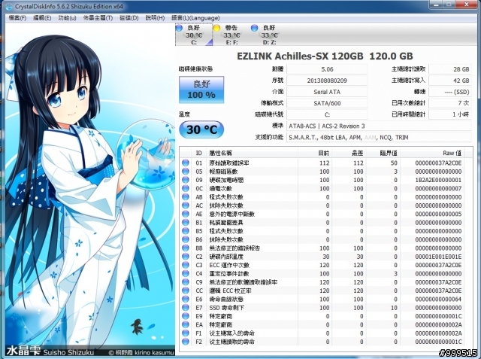Click status icon of attribute row AC
Image resolution: width=481 pixels, height=359 pixels.
[186, 205]
